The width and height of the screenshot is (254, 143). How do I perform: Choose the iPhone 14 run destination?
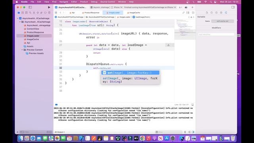tap(117, 7)
